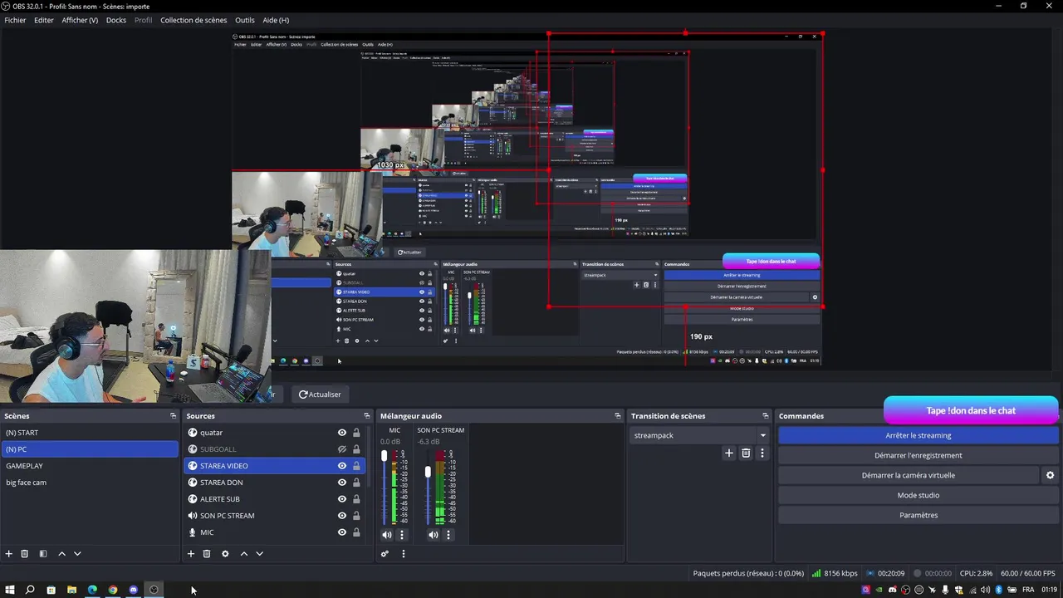The image size is (1063, 598).
Task: Delete transition using trash icon
Action: [x=746, y=453]
